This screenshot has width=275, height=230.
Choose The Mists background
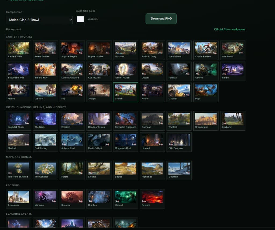pos(45,121)
